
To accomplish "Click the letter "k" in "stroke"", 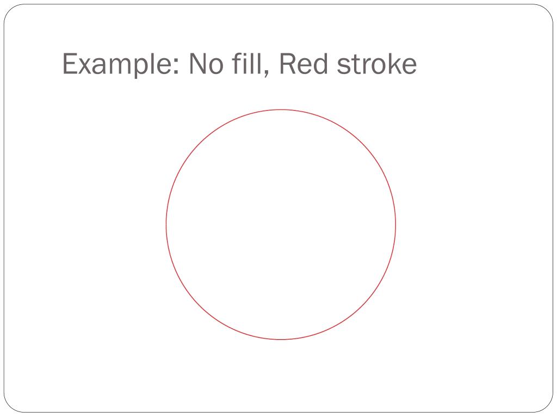I will point(394,65).
